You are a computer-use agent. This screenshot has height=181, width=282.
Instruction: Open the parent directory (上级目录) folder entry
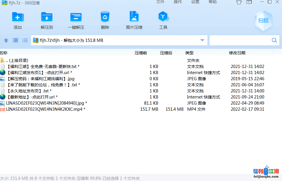pos(17,60)
